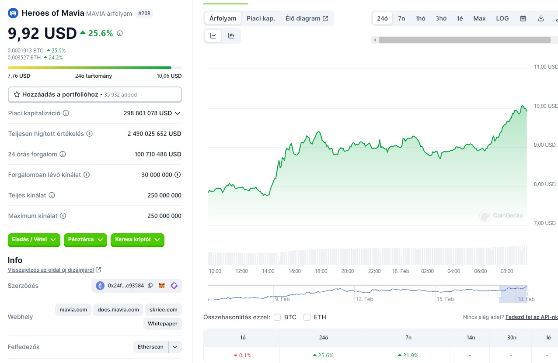Screen dimensions: 558x363
Task: Show info for Teljes kínálat
Action: (52, 195)
